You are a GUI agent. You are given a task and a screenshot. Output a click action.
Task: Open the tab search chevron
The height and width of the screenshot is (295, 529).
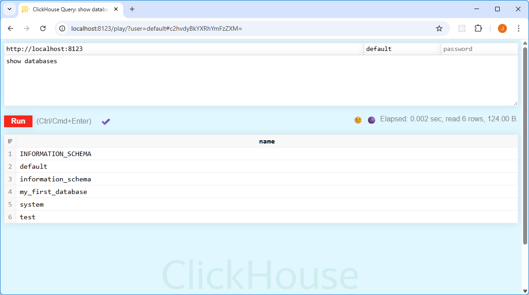[9, 9]
